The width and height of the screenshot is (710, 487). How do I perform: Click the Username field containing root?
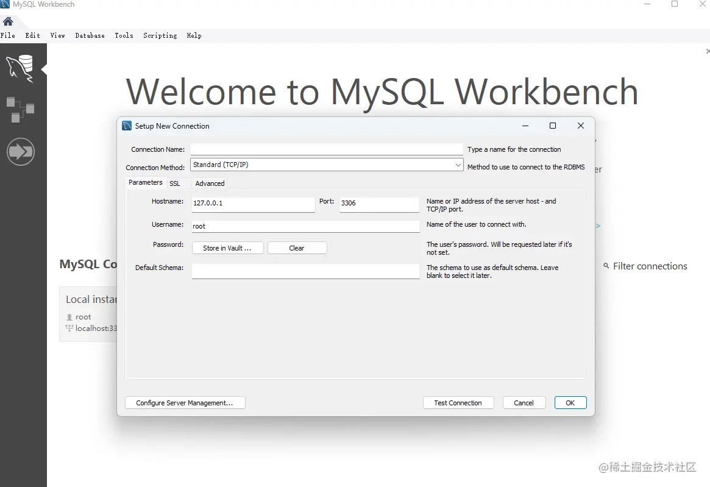[306, 226]
